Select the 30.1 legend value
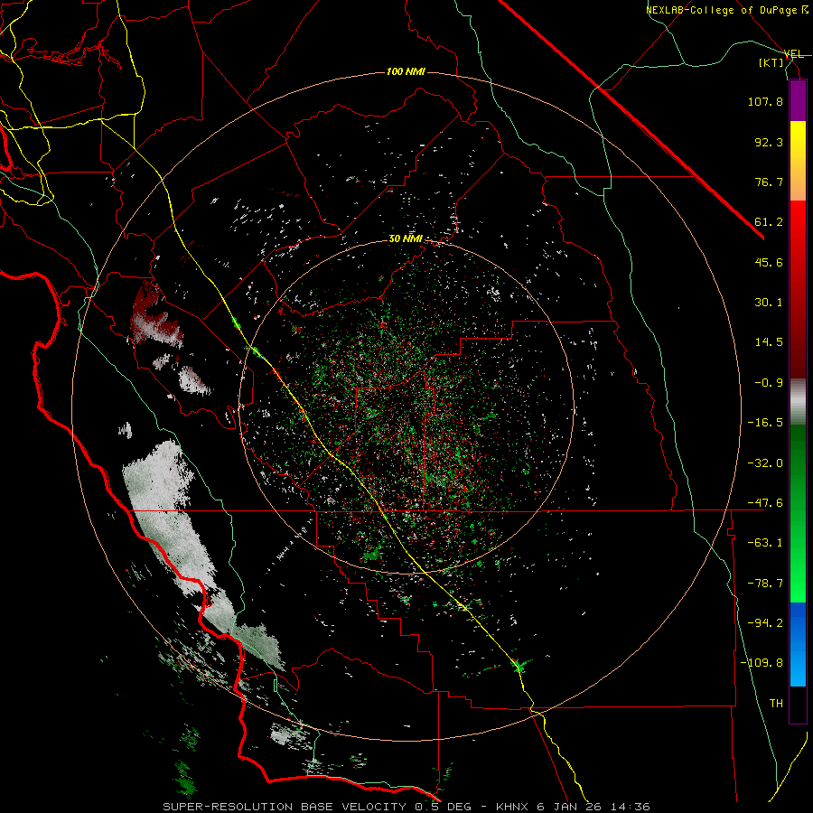This screenshot has height=813, width=813. tap(769, 303)
